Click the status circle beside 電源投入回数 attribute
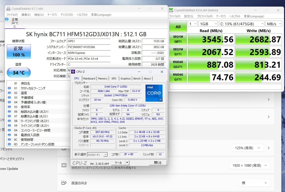285x192 pixels. coord(10,135)
